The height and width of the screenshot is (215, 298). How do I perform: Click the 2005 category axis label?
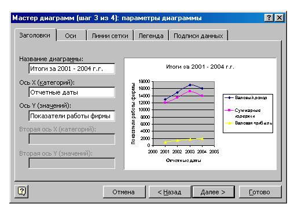coord(214,152)
